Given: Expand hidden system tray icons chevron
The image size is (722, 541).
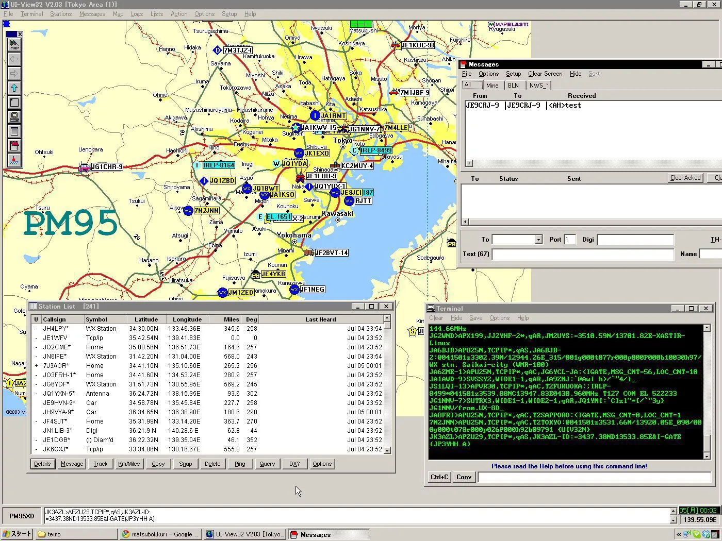Looking at the screenshot, I should (680, 534).
